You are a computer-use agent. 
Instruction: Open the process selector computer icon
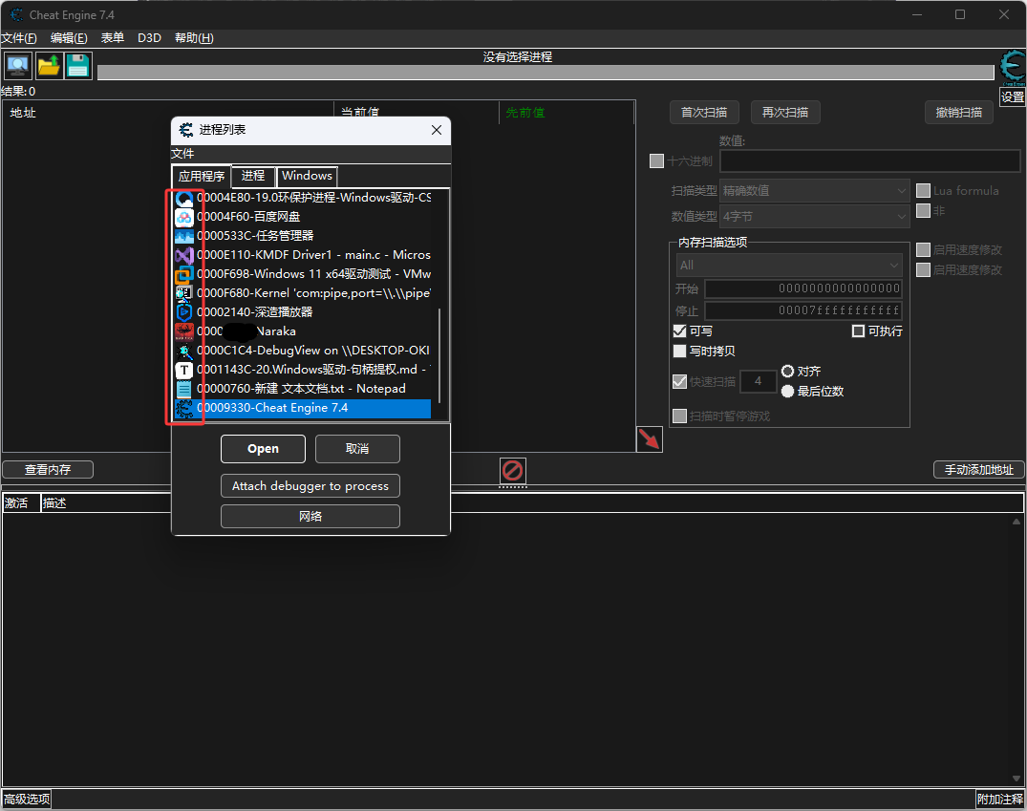[x=18, y=66]
